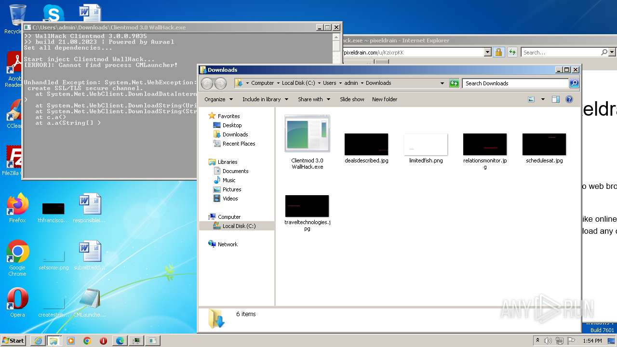Open Firefox desktop shortcut
The width and height of the screenshot is (617, 347).
click(17, 208)
